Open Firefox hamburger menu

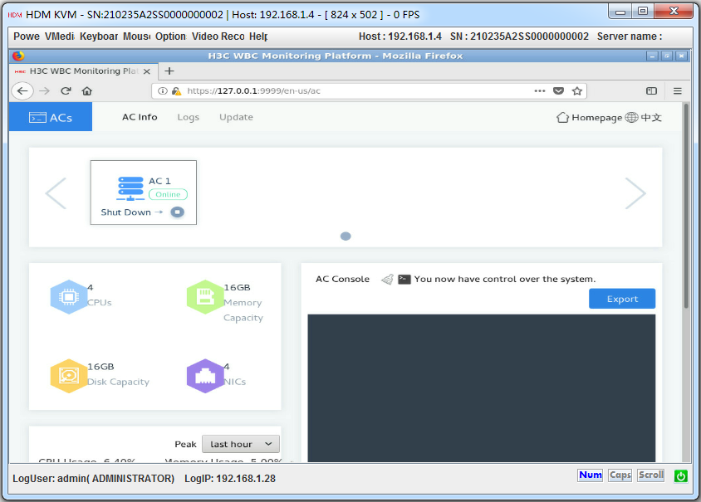[677, 91]
